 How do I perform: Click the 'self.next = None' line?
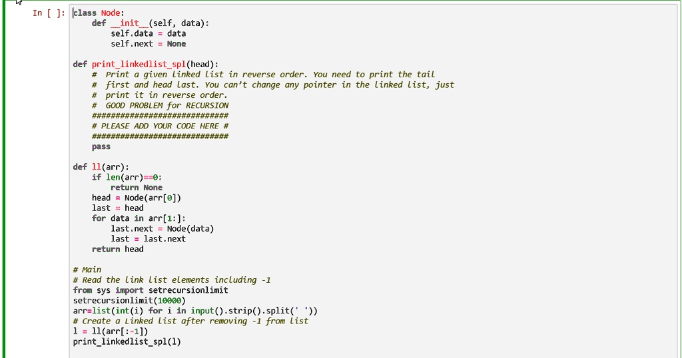tap(148, 44)
